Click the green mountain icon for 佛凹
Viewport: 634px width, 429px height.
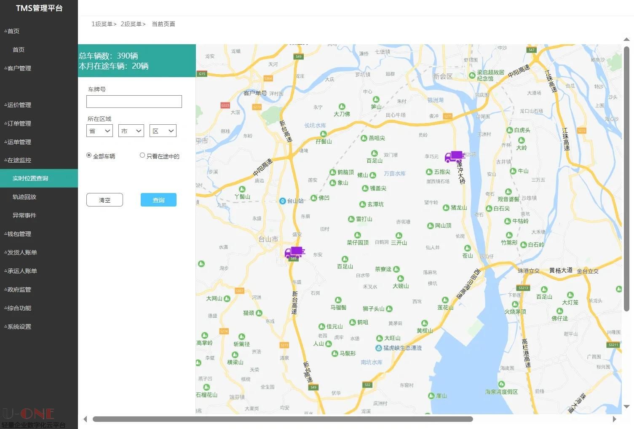coord(313,198)
